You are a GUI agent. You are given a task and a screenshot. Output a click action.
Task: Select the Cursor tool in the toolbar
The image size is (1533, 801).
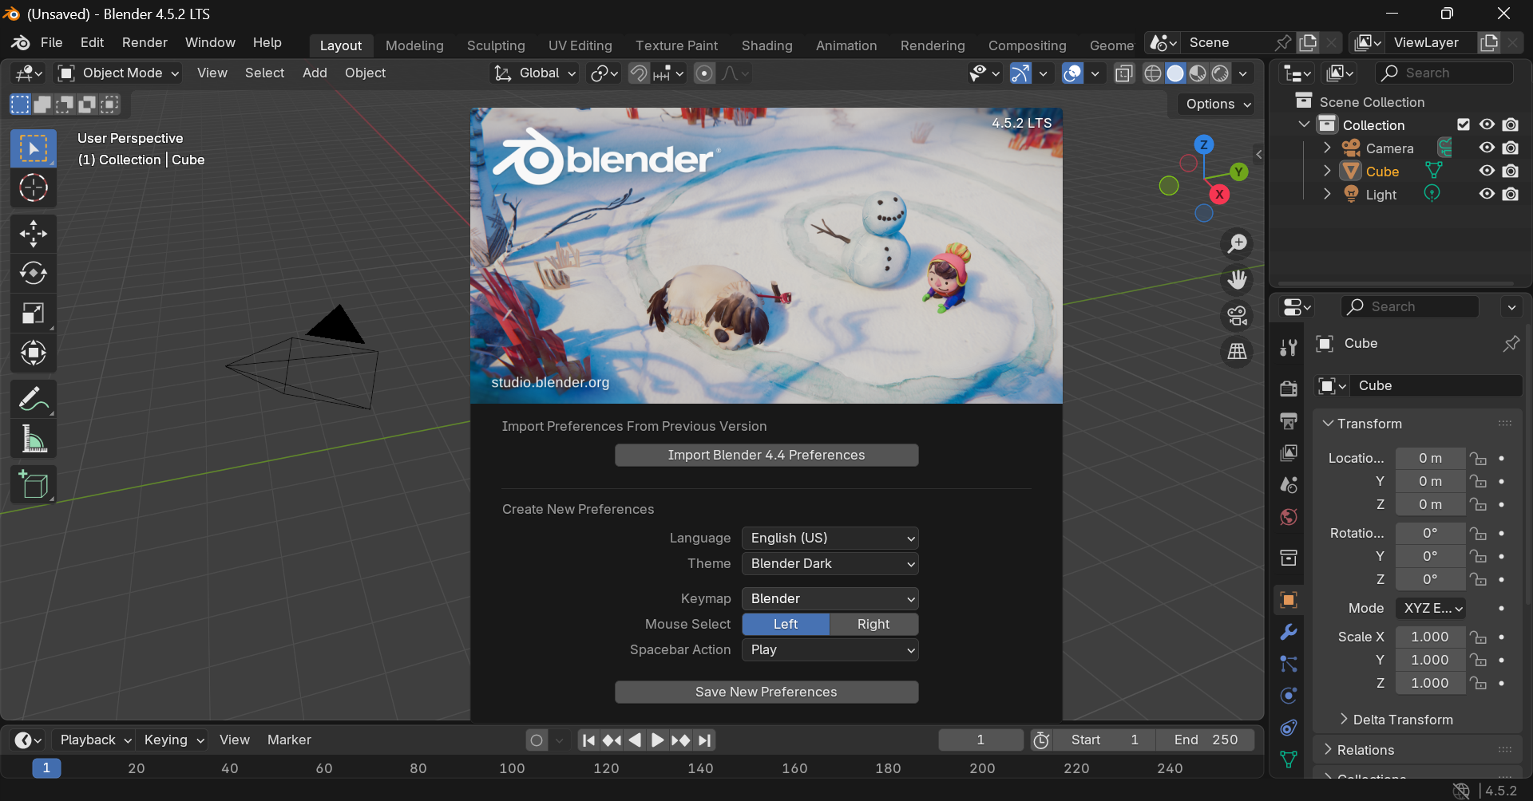click(x=33, y=188)
